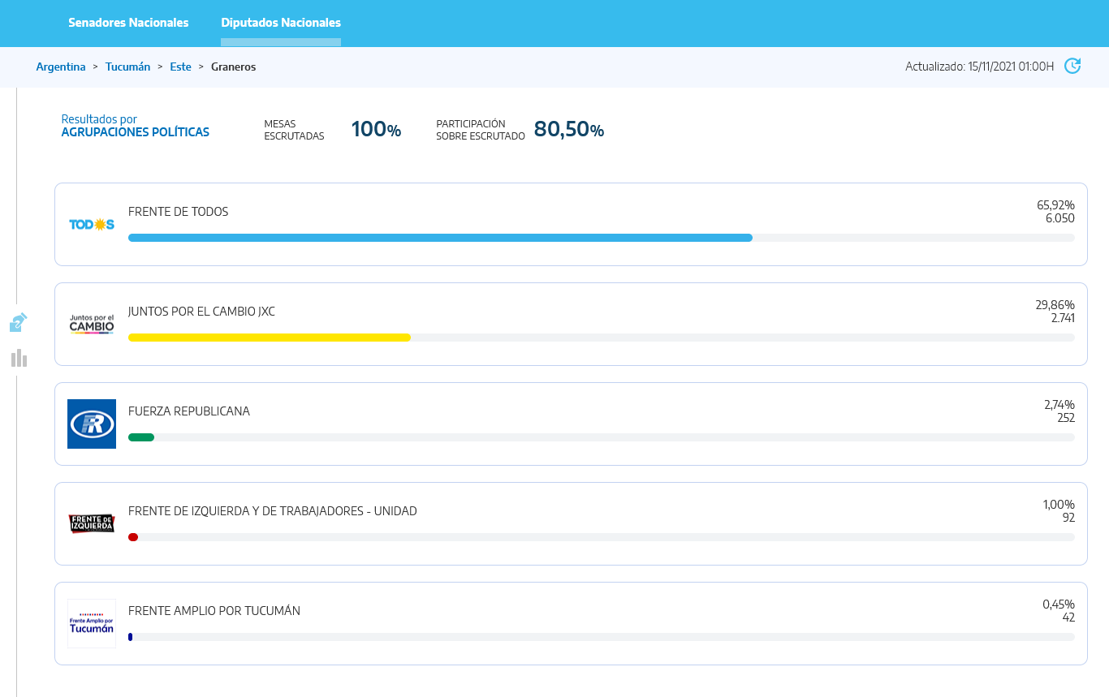Switch to Senadores Nacionales tab
The width and height of the screenshot is (1109, 697).
[128, 23]
